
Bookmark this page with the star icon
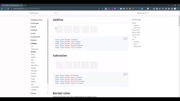coord(102,9)
